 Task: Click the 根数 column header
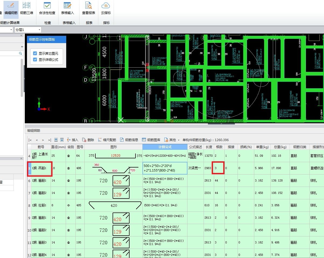pyautogui.click(x=219, y=147)
